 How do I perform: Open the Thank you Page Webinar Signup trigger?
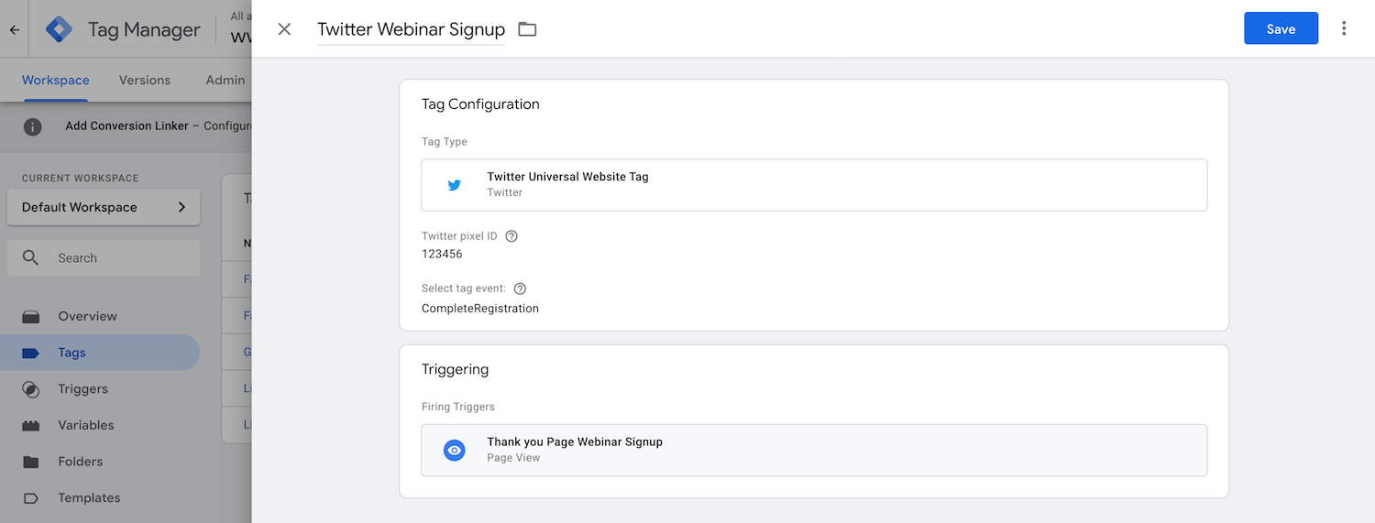[814, 450]
